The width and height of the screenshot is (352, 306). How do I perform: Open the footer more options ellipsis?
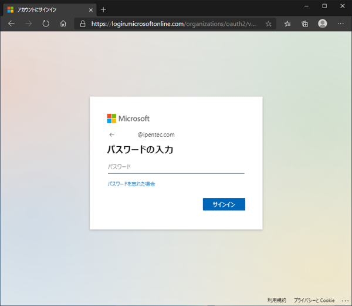point(345,301)
